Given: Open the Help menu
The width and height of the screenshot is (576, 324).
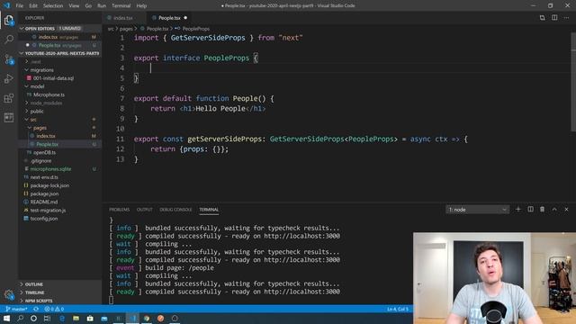Looking at the screenshot, I should coord(141,5).
